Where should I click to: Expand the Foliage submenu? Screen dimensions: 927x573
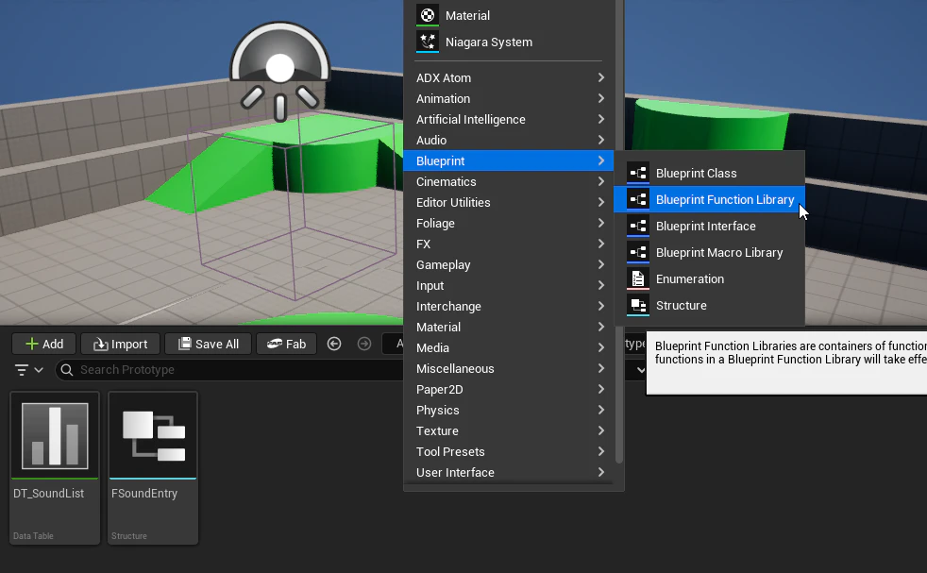click(511, 223)
